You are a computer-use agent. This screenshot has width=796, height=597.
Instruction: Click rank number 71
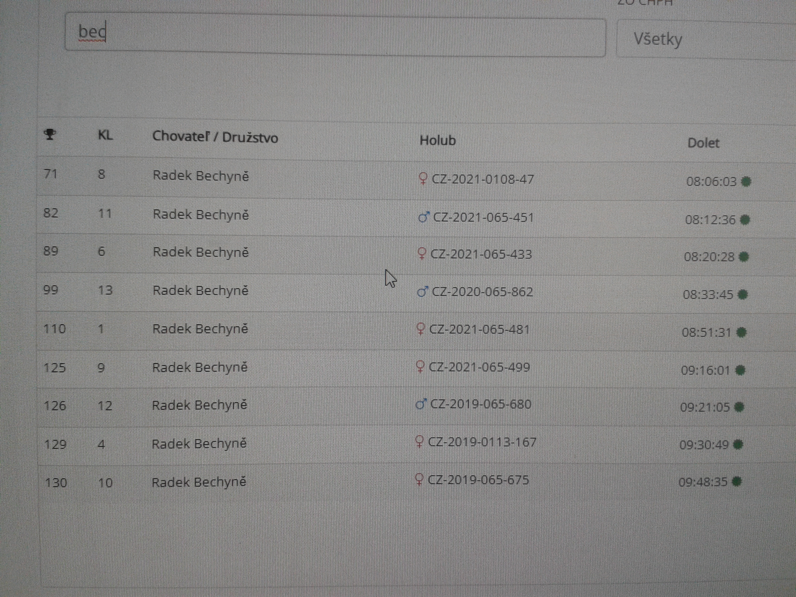click(x=50, y=174)
